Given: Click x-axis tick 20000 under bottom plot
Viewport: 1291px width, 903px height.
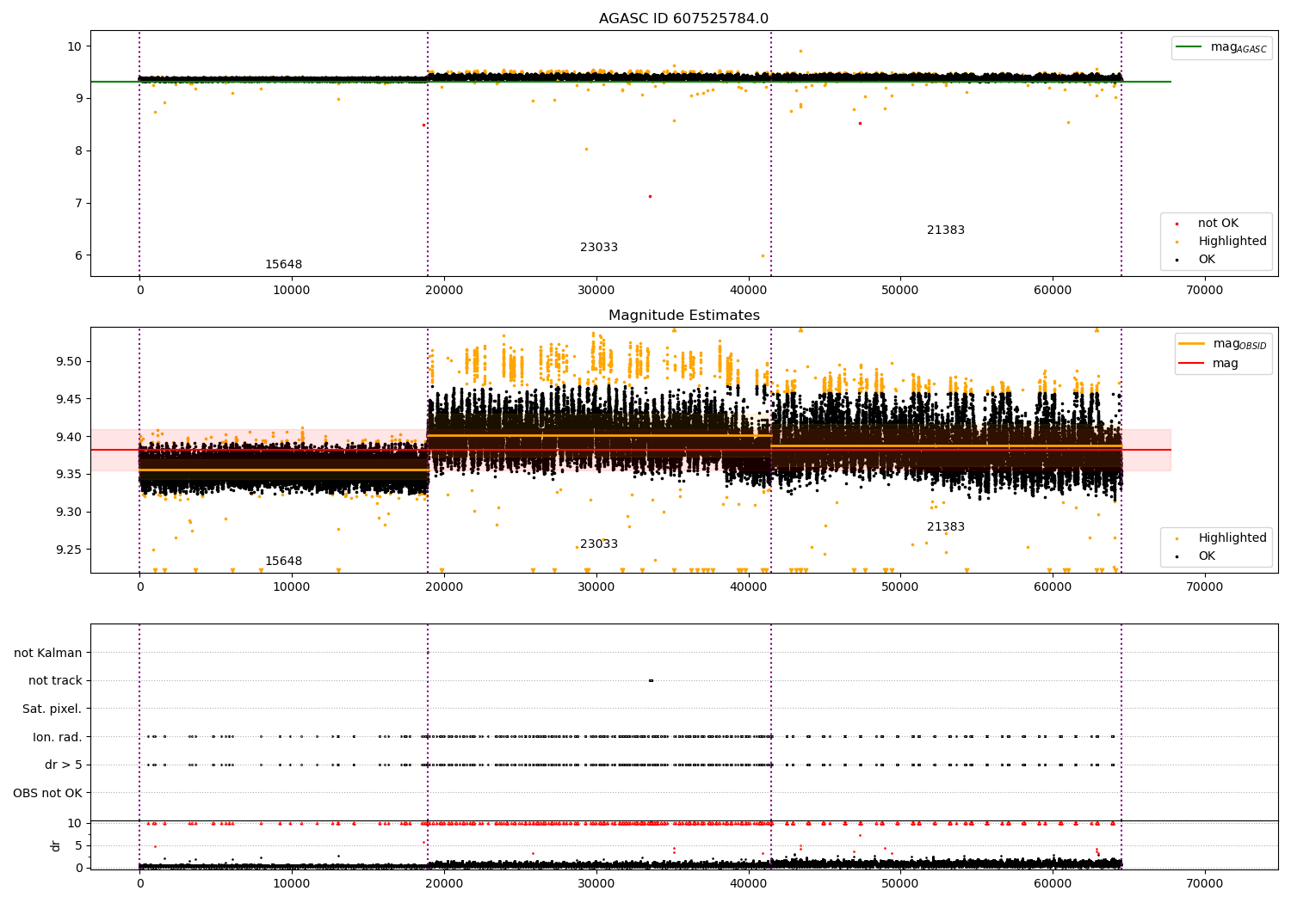Looking at the screenshot, I should (x=444, y=884).
